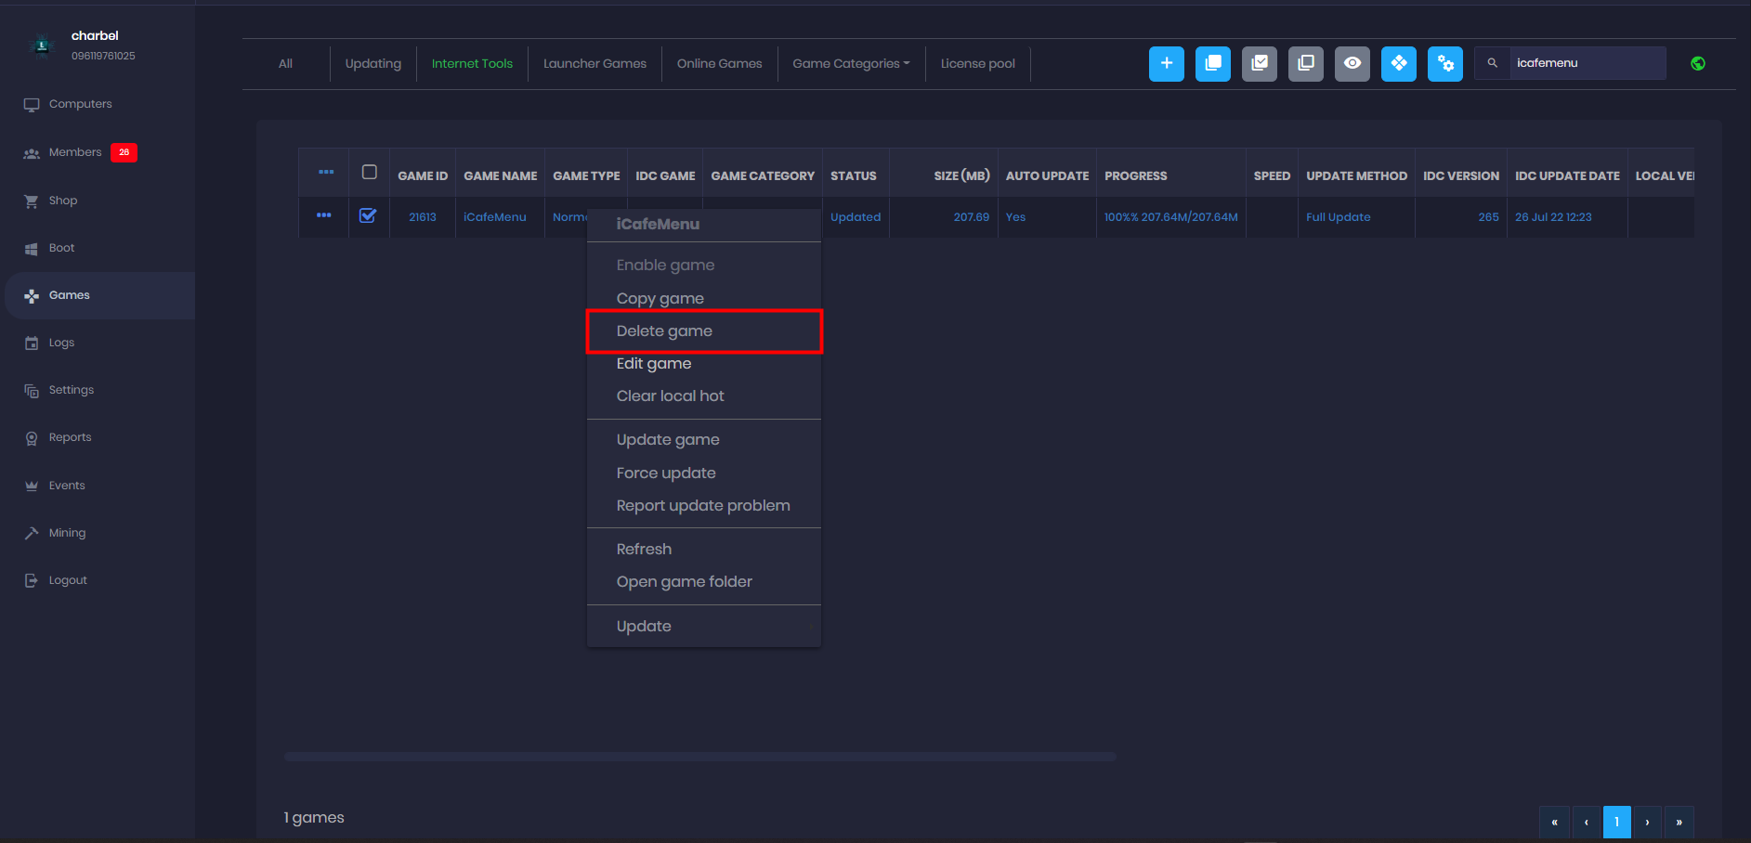Choose Edit game in context menu
This screenshot has height=843, width=1751.
[704, 364]
